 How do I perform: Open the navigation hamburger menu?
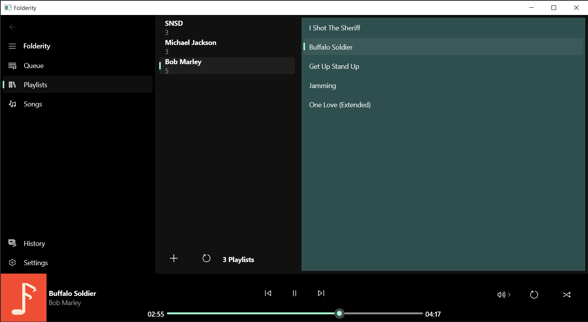[12, 46]
